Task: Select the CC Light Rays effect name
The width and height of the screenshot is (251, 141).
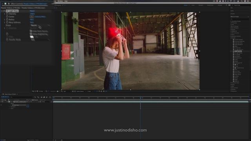Action: click(x=12, y=11)
